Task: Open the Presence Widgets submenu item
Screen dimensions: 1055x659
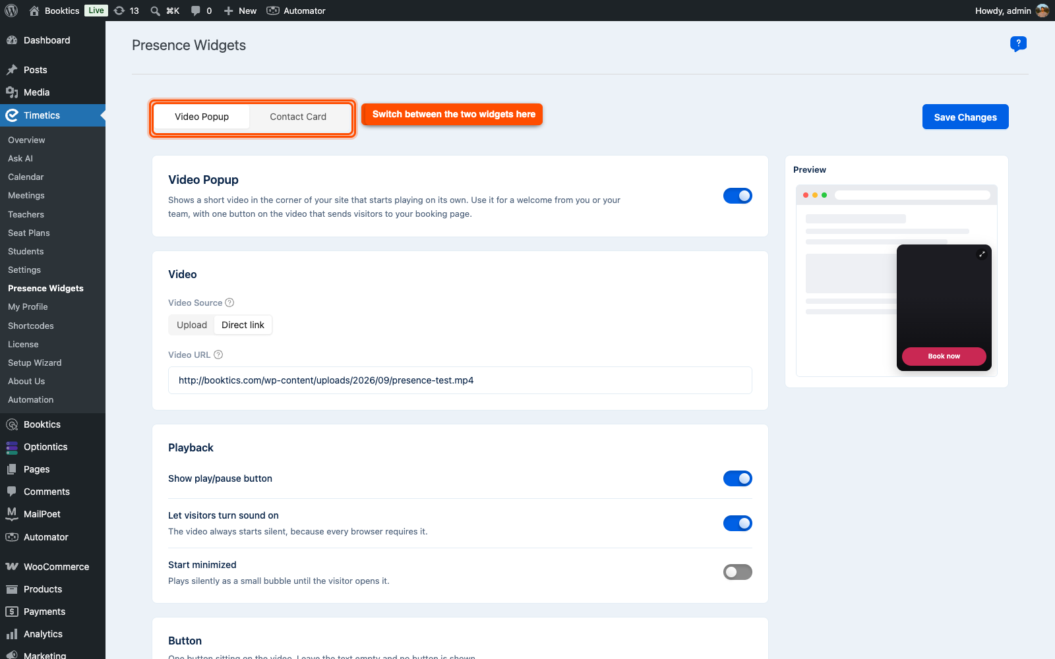Action: pyautogui.click(x=45, y=288)
